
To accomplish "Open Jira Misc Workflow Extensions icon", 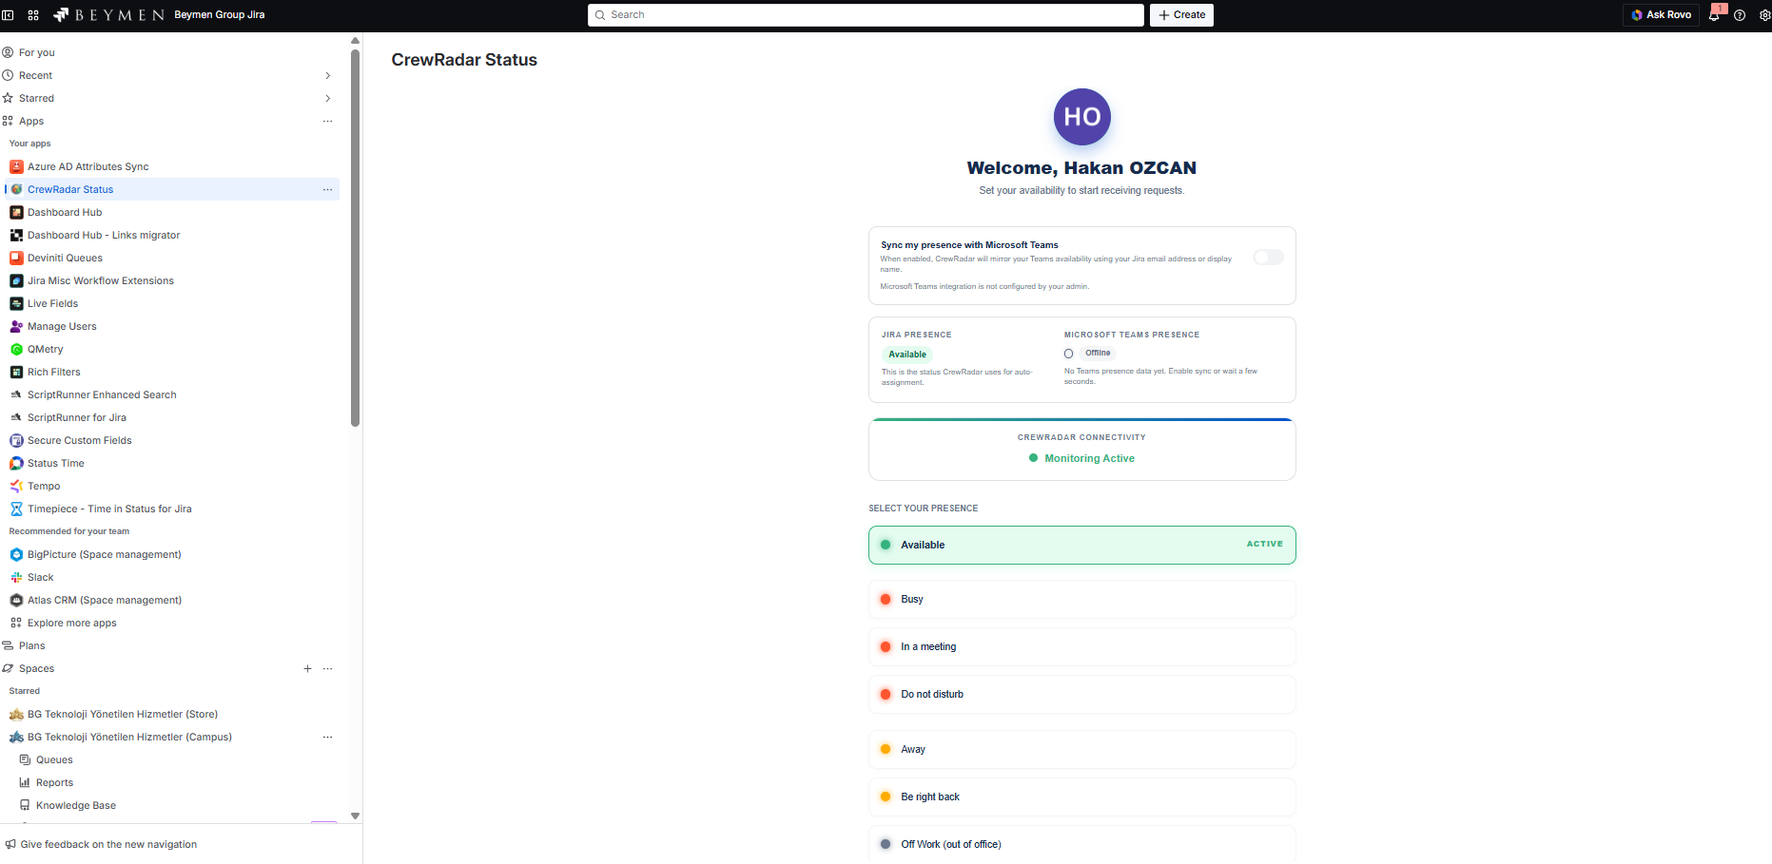I will tap(16, 280).
